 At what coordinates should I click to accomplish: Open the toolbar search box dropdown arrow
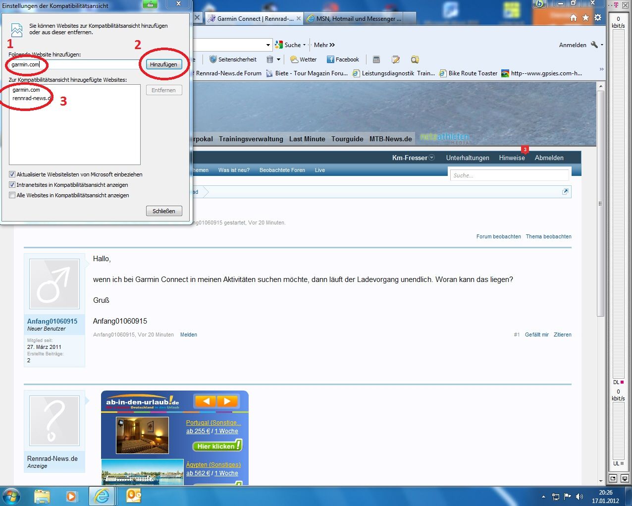268,45
